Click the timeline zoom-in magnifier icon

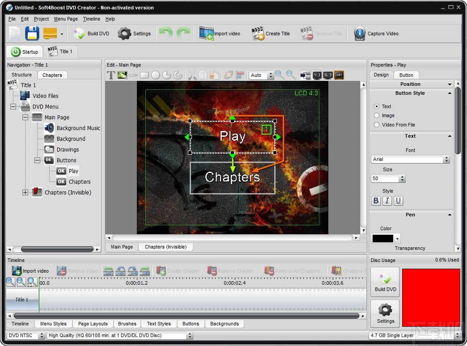tap(10, 282)
